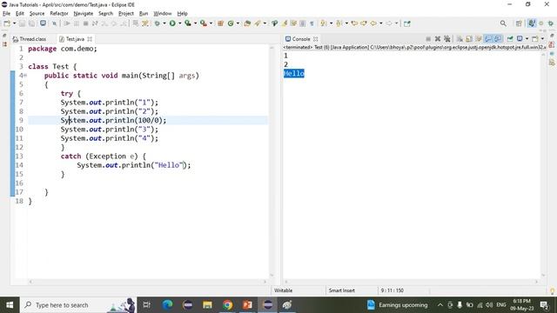The image size is (557, 313).
Task: Click the Open Type toolbar icon
Action: click(x=247, y=23)
